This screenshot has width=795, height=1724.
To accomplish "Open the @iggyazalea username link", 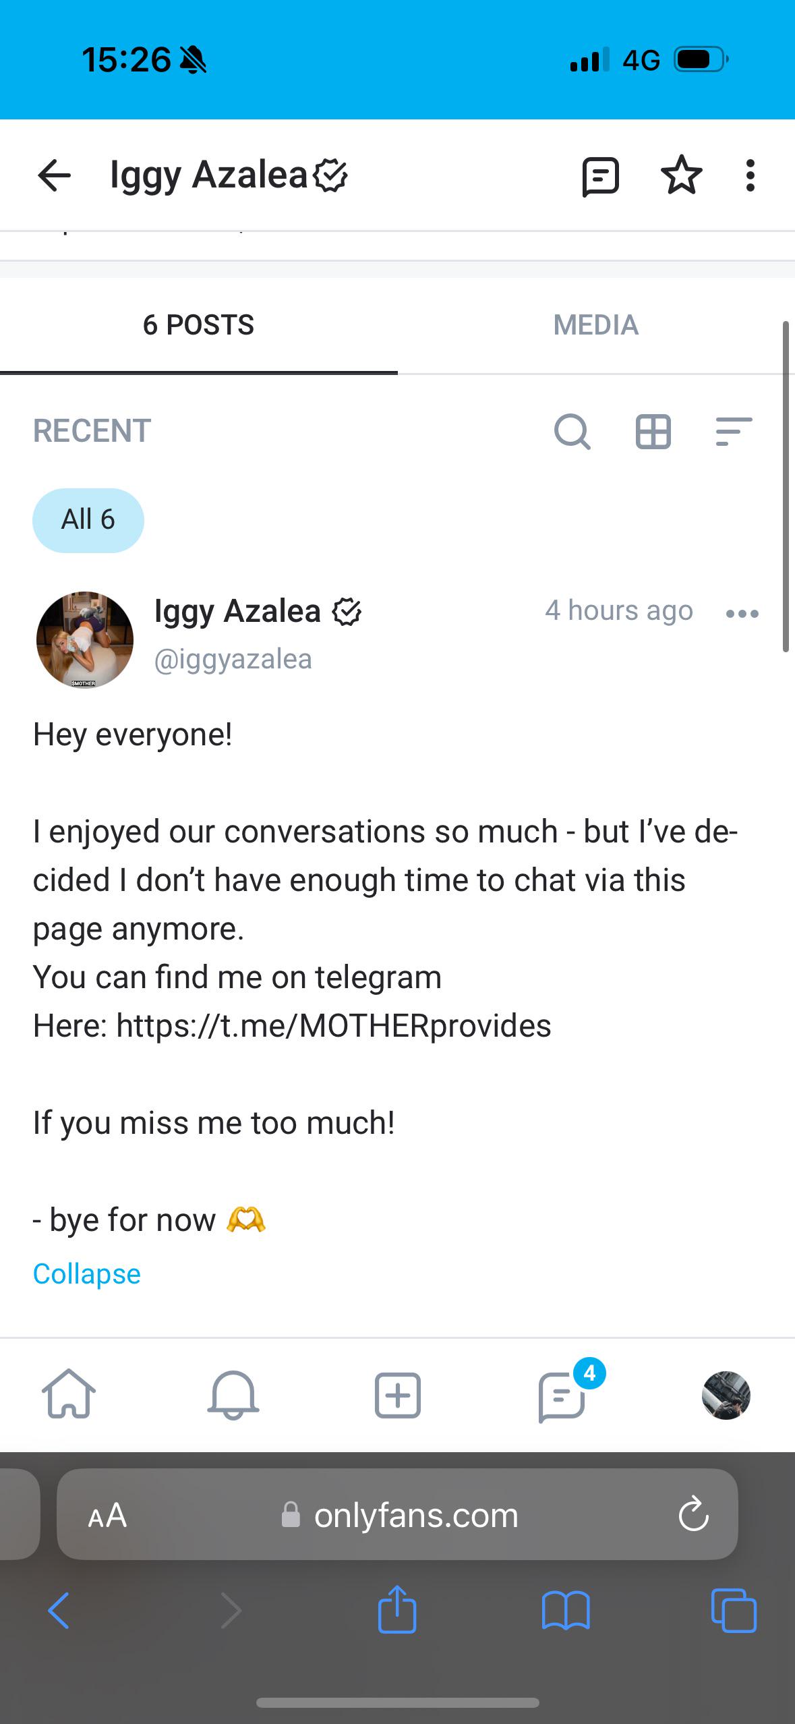I will [x=233, y=659].
